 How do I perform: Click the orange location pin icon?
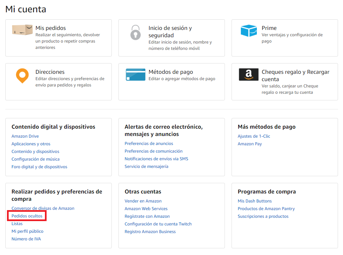(22, 76)
